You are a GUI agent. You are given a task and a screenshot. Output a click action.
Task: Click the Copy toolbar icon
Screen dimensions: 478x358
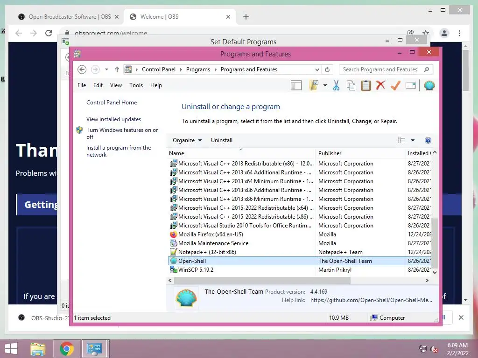pyautogui.click(x=351, y=86)
